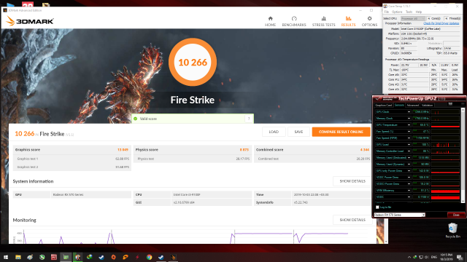This screenshot has width=467, height=262.
Task: Click the GPU-Z green card taskbar icon
Action: (x=66, y=257)
